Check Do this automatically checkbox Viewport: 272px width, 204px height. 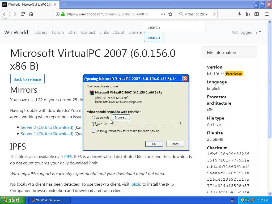pyautogui.click(x=93, y=131)
